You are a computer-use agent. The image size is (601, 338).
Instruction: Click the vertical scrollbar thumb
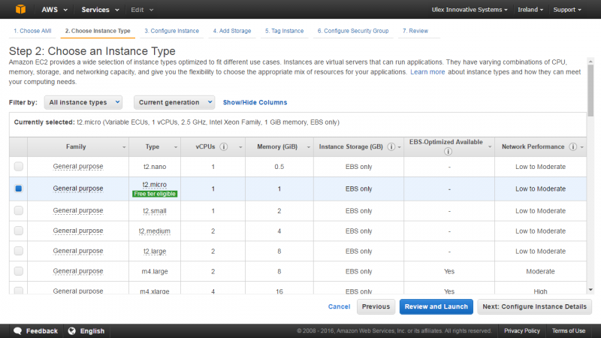(590, 90)
